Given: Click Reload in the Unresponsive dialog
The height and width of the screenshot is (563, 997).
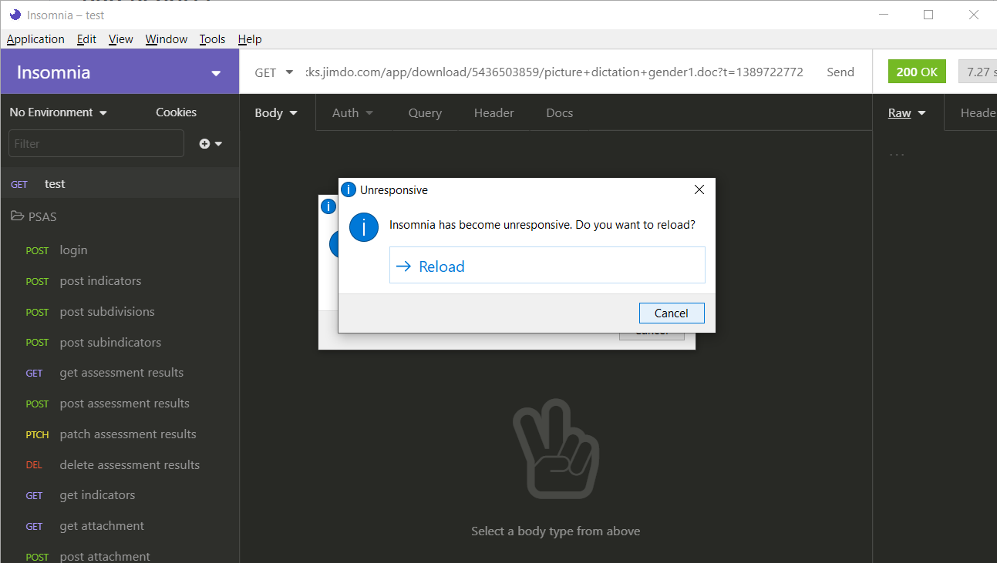Looking at the screenshot, I should pyautogui.click(x=547, y=265).
